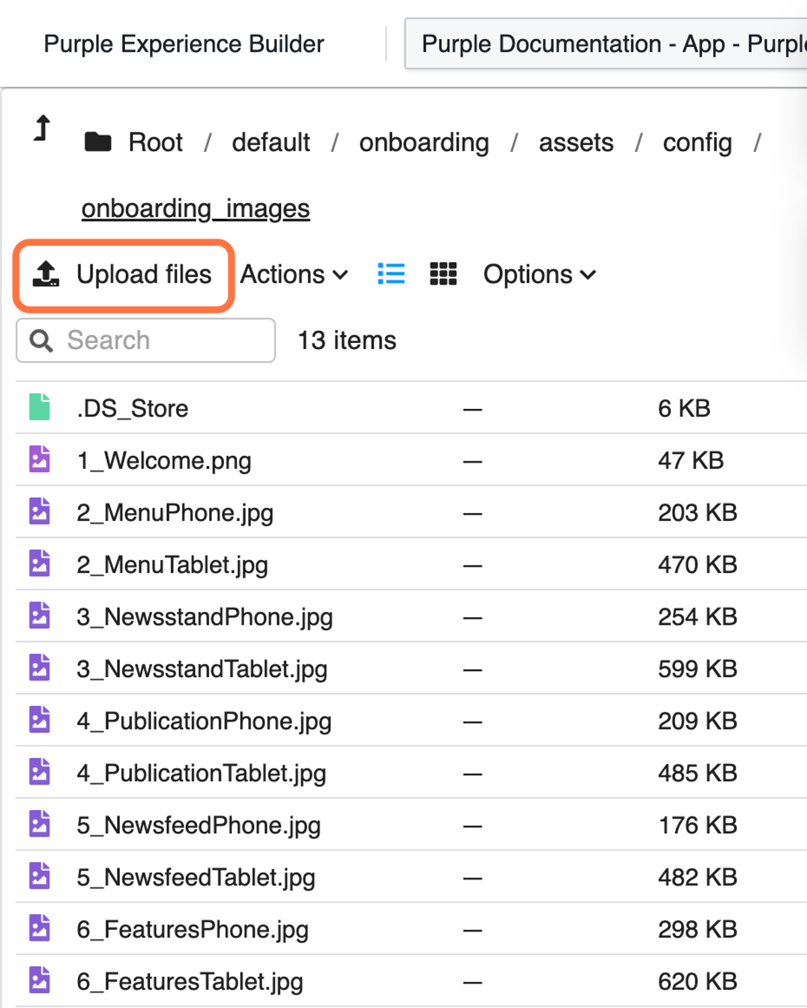Select file 3_NewsstandTablet.jpg
807x1008 pixels.
[x=202, y=669]
